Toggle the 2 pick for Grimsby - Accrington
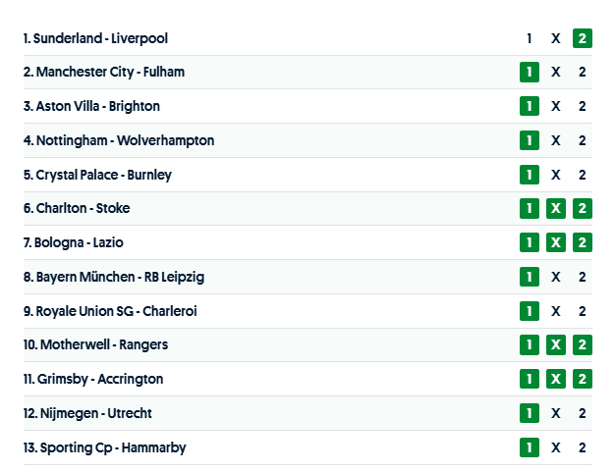The height and width of the screenshot is (472, 615). coord(582,379)
